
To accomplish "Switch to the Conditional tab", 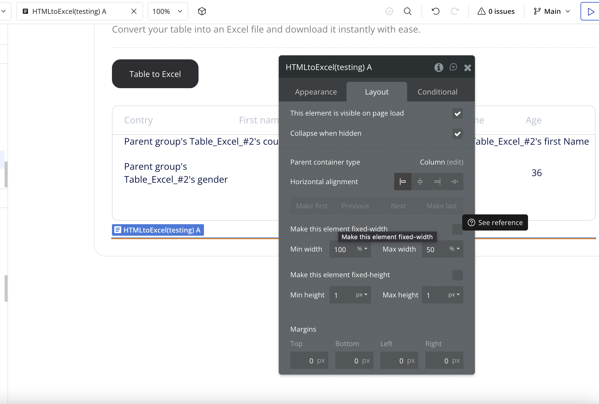I will pyautogui.click(x=437, y=92).
